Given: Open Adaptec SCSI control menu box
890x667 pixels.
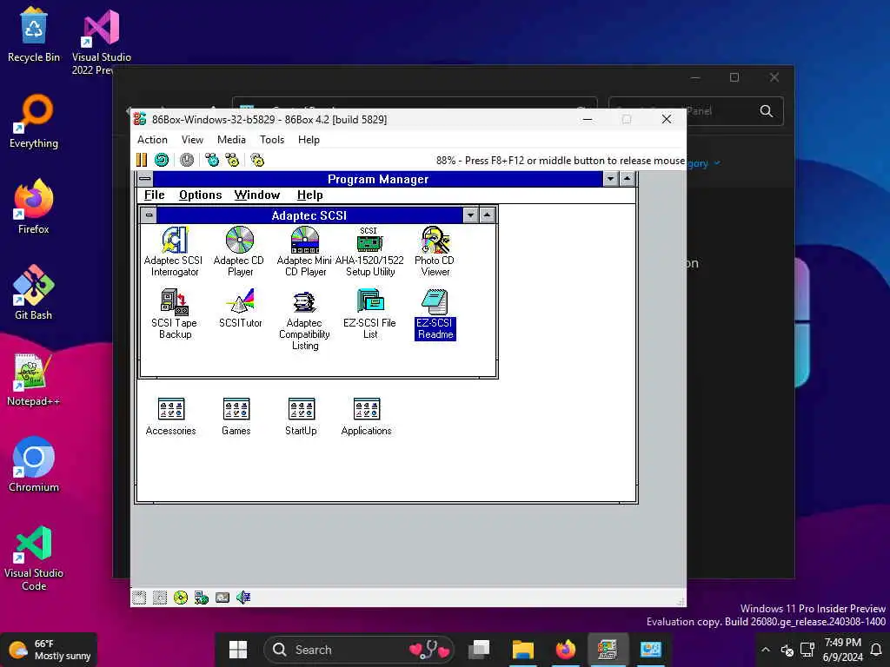Looking at the screenshot, I should coord(149,215).
